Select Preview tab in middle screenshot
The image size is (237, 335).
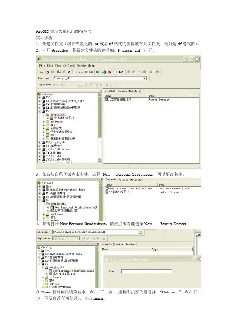(x=123, y=180)
